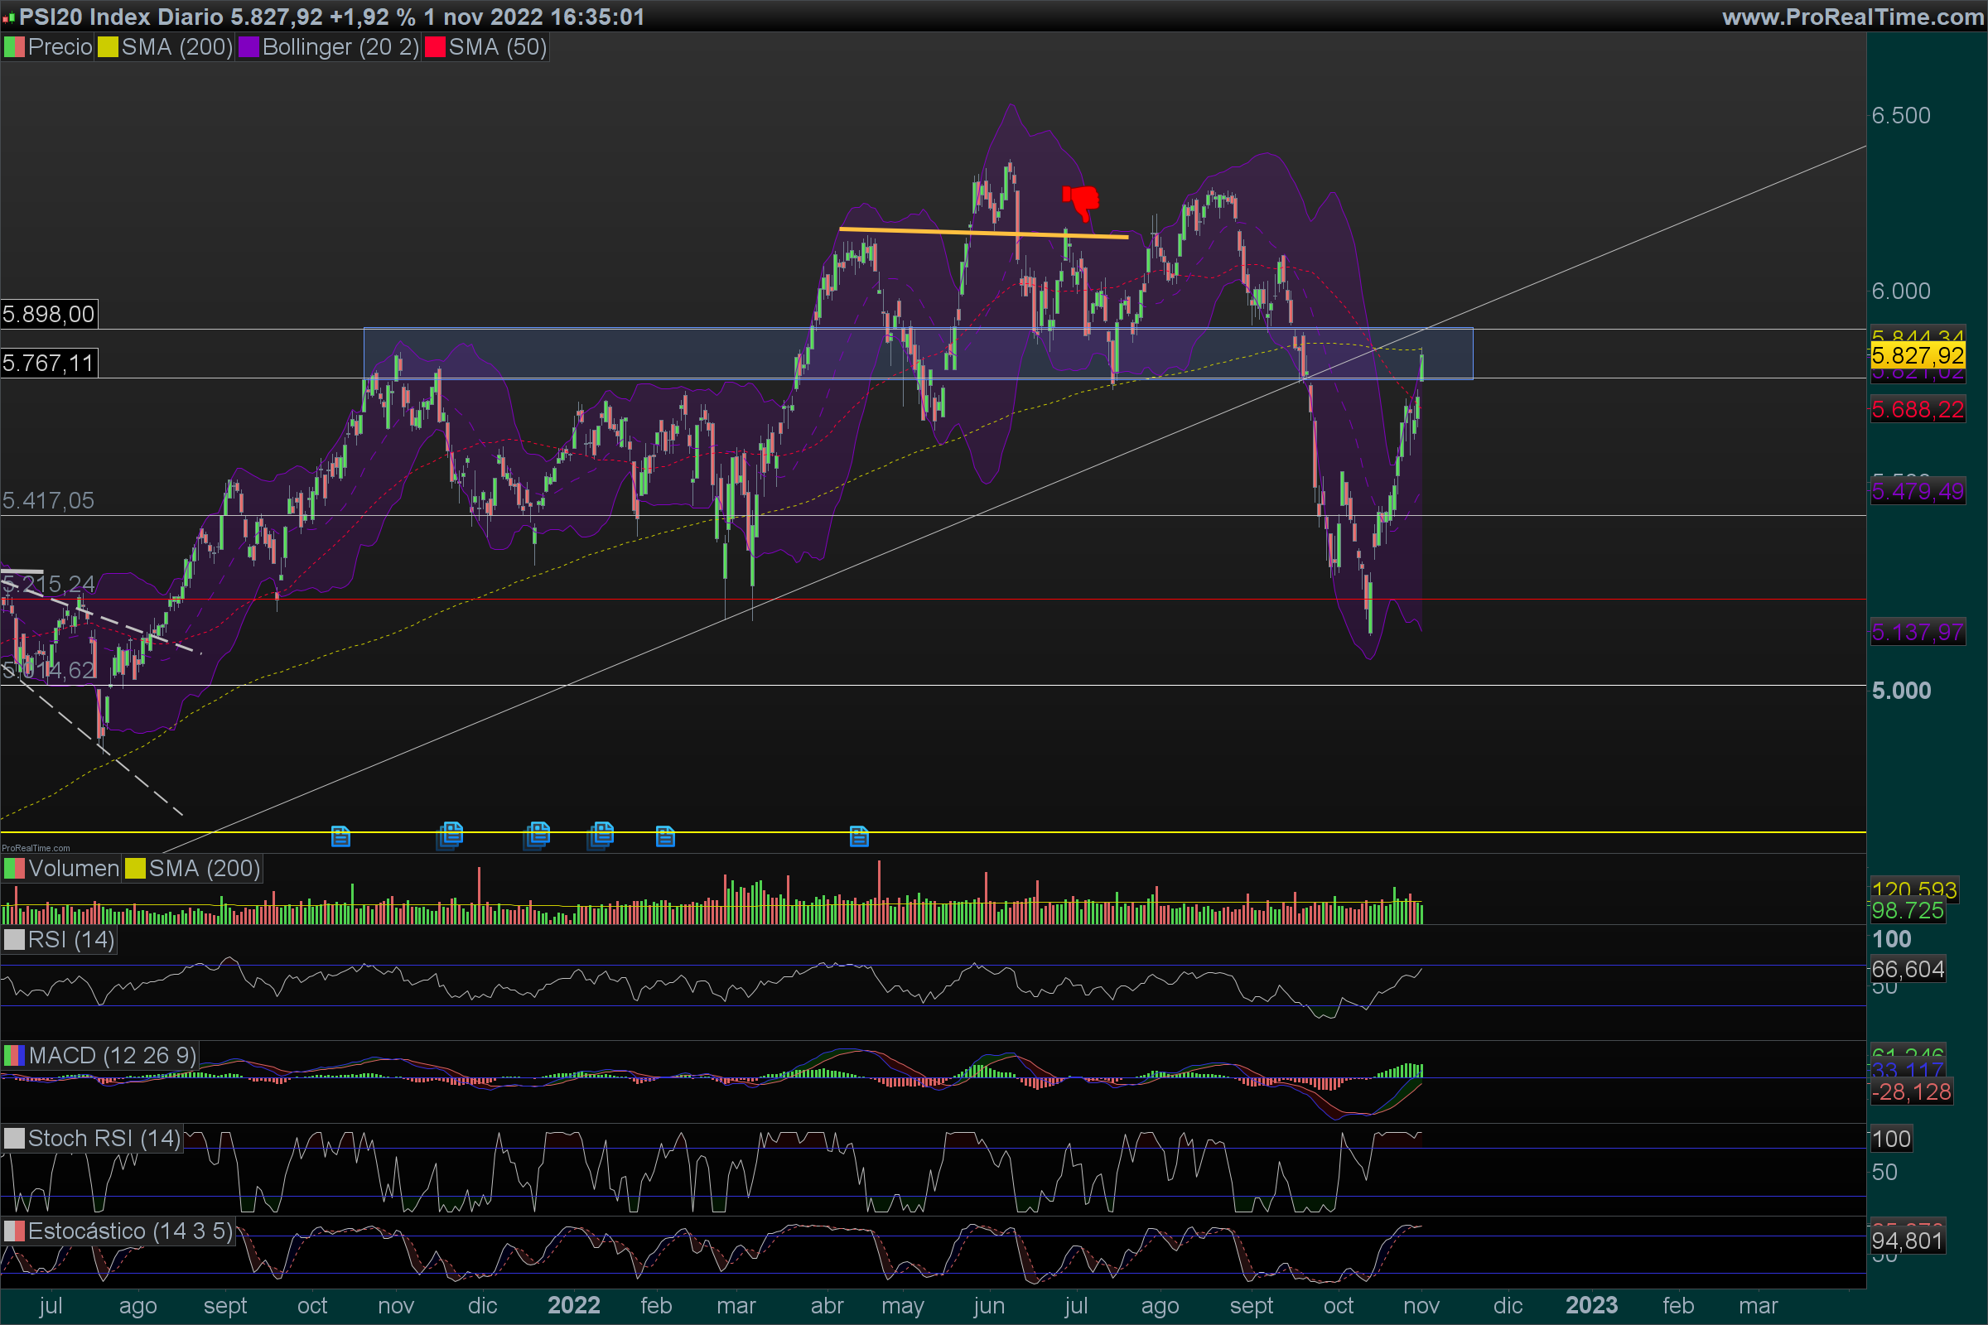Open the leftmost document note icon
This screenshot has height=1325, width=1988.
coord(340,836)
